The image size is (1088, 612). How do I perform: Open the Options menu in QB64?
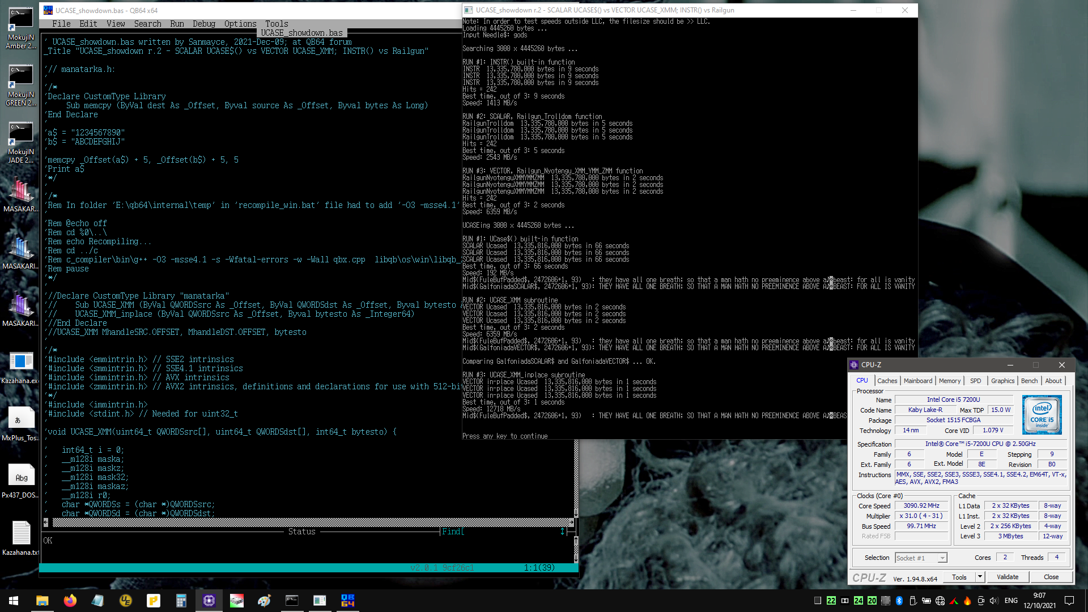[240, 24]
